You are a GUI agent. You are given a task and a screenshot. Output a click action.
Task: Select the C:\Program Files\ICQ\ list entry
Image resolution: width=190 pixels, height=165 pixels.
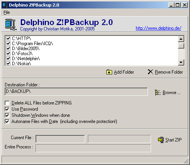32,44
